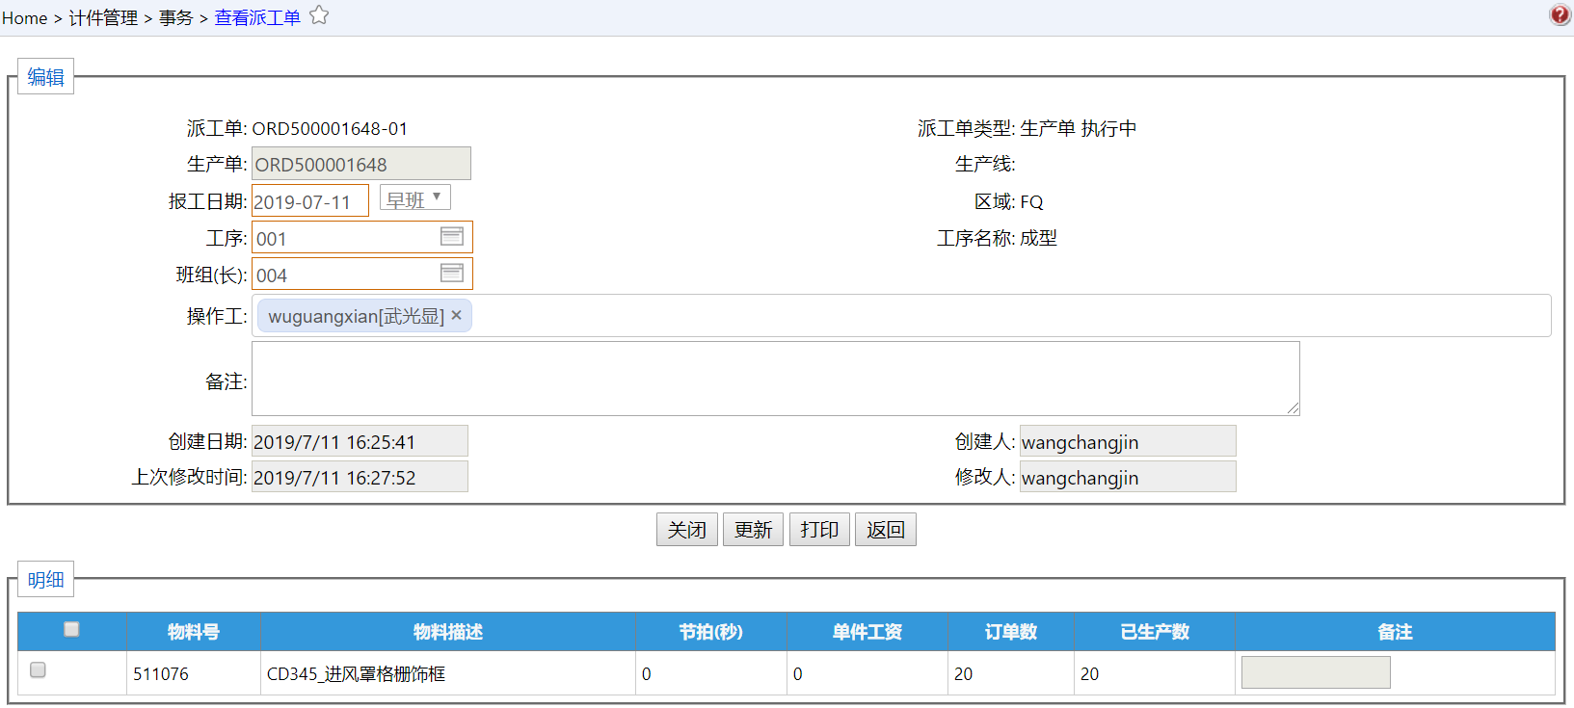Focus the 报工日期 date field
Screen dimensions: 1574x708
coord(310,201)
